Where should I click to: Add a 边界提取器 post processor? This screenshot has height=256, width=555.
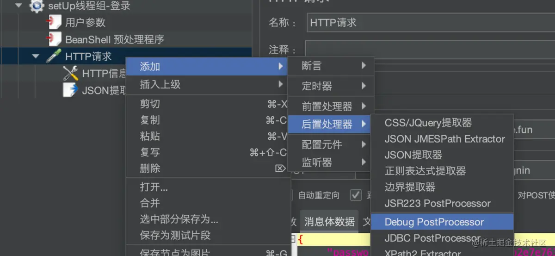(x=443, y=187)
